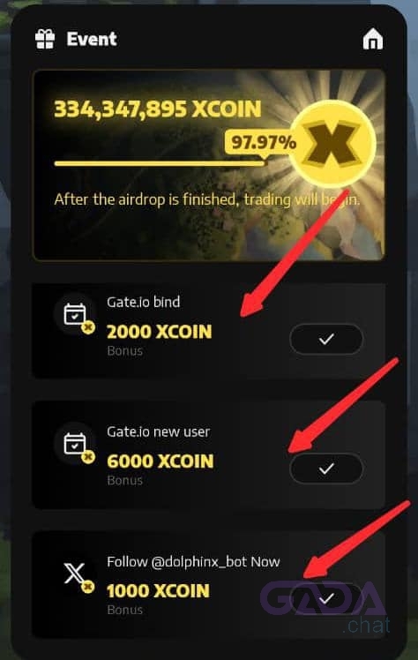Click the 334,347,895 XCOIN total text
Image resolution: width=418 pixels, height=660 pixels.
pyautogui.click(x=158, y=109)
